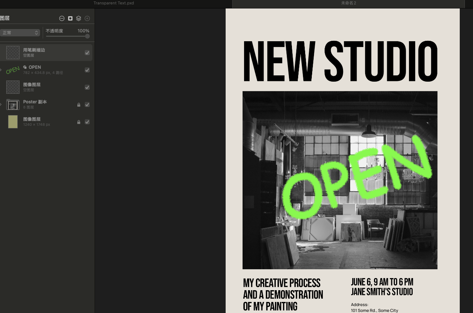Click the shape group icon beside the OPEN layer name
Viewport: 473px width, 313px height.
click(x=25, y=67)
